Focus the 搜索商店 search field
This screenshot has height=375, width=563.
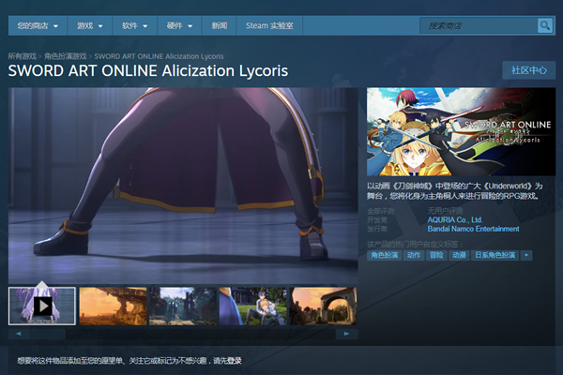click(x=479, y=26)
